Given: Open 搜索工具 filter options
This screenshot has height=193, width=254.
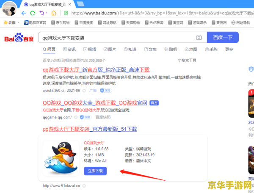Looking at the screenshot, I should coord(187,61).
